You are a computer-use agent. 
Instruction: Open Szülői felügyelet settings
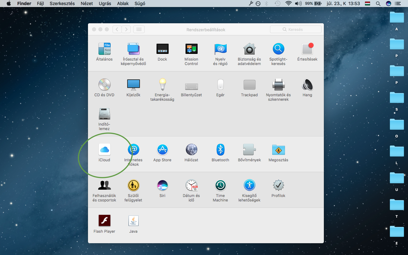(133, 191)
